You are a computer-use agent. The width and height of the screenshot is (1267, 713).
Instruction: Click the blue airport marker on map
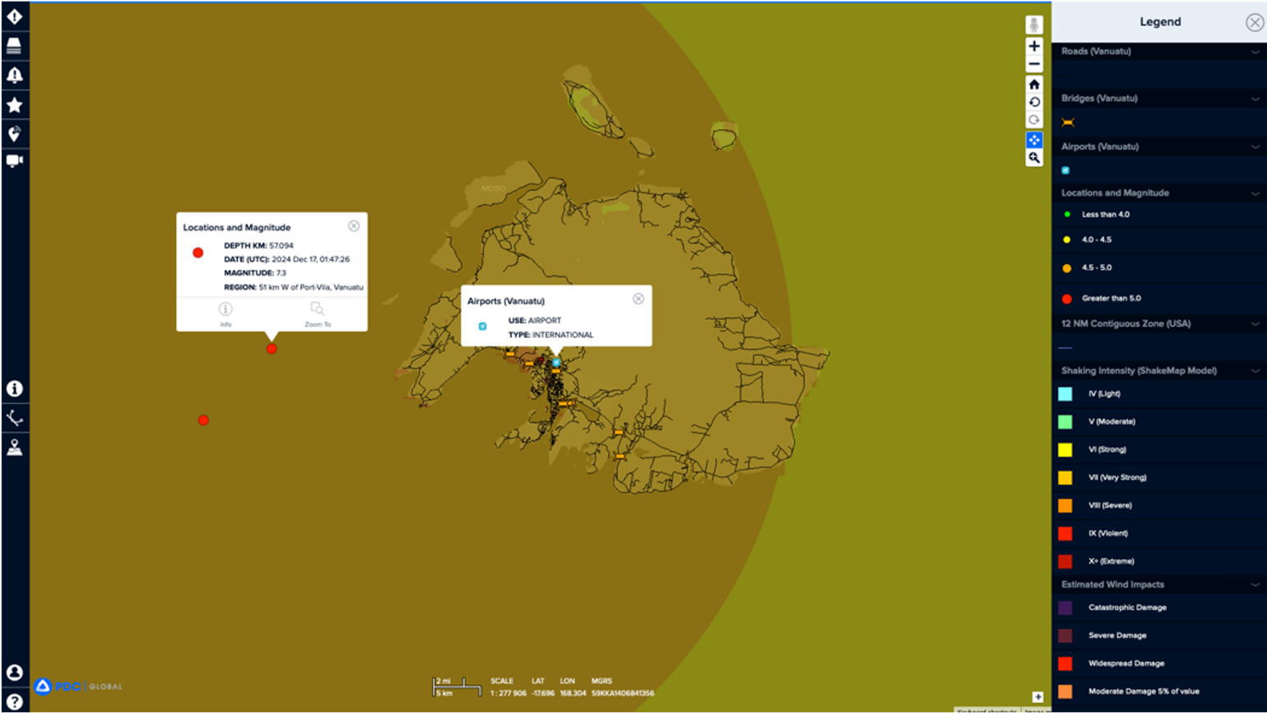(x=556, y=363)
